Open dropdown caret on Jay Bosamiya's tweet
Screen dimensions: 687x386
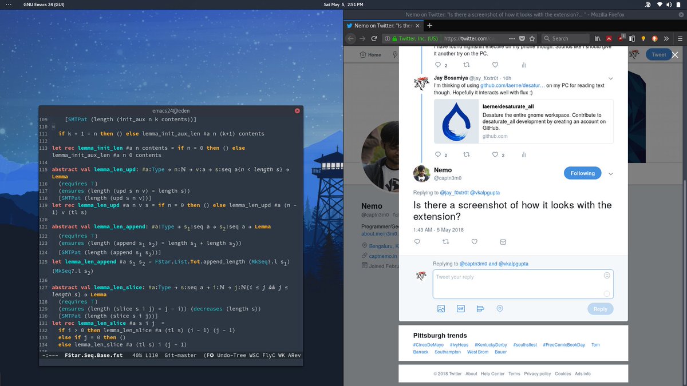click(x=611, y=78)
